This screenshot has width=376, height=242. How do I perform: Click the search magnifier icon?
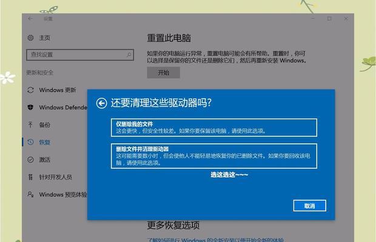click(x=129, y=55)
